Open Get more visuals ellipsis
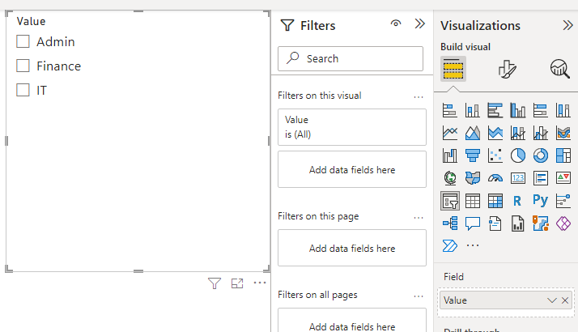The image size is (578, 332). [473, 245]
